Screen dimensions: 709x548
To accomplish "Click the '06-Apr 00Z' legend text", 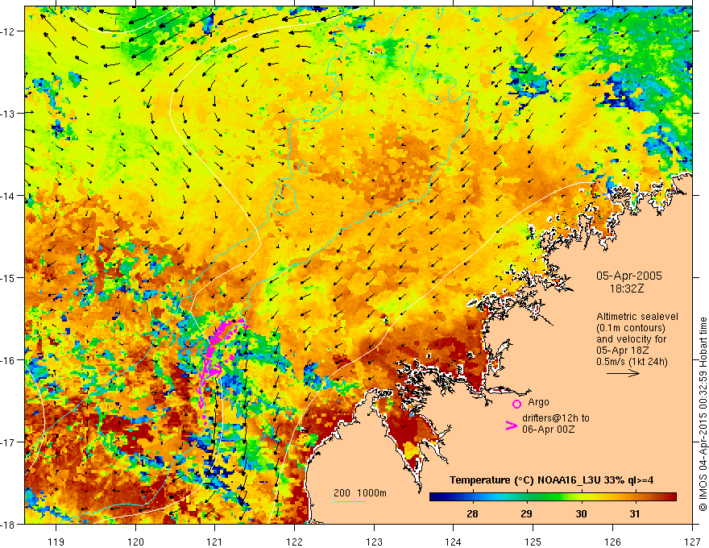I will coord(549,429).
